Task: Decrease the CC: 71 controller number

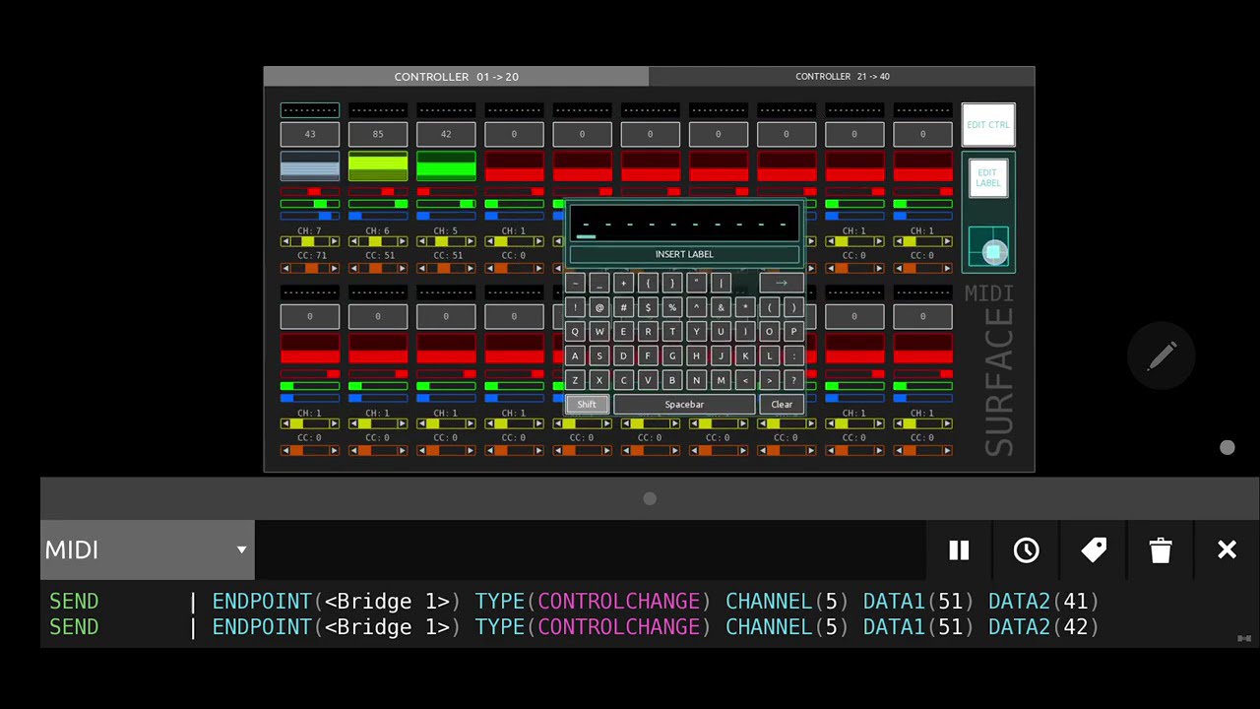Action: [x=285, y=268]
